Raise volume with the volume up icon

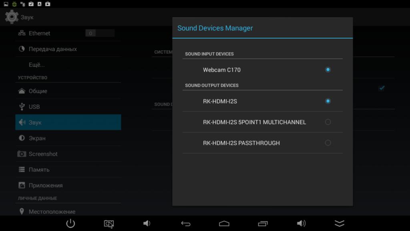(301, 223)
